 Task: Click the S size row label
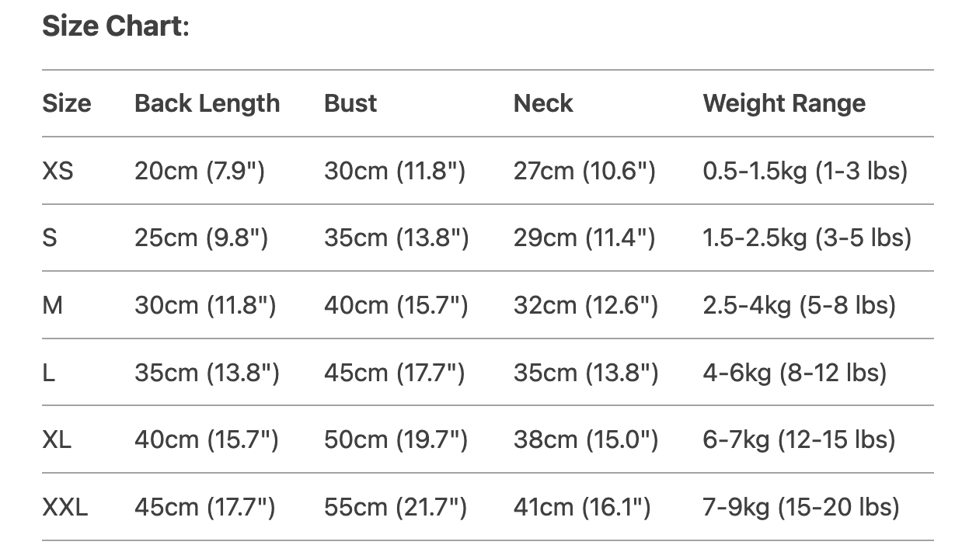50,238
